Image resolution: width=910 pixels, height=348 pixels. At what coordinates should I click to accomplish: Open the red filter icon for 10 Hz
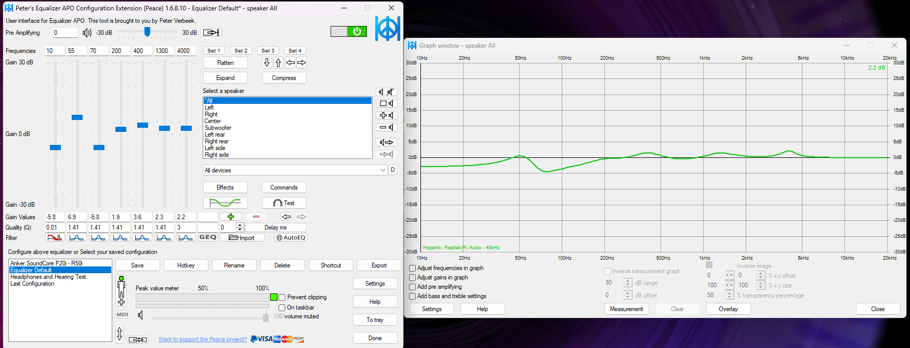55,237
